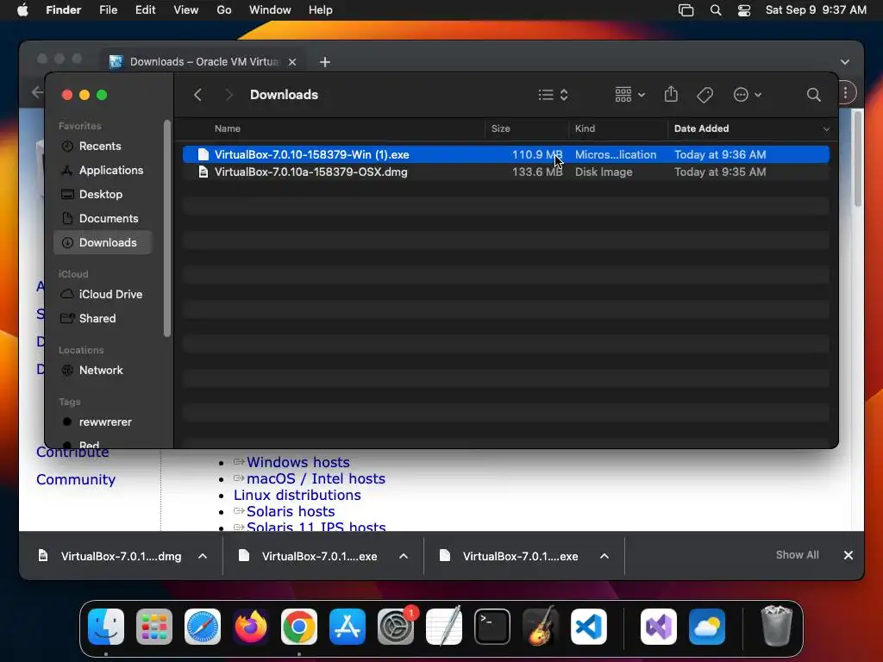Click the Windows hosts link

click(x=297, y=462)
